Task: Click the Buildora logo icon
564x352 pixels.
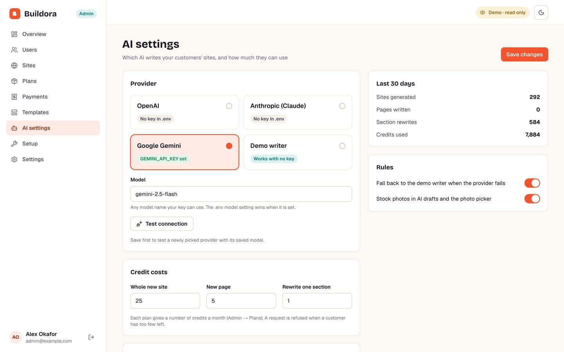Action: [15, 14]
